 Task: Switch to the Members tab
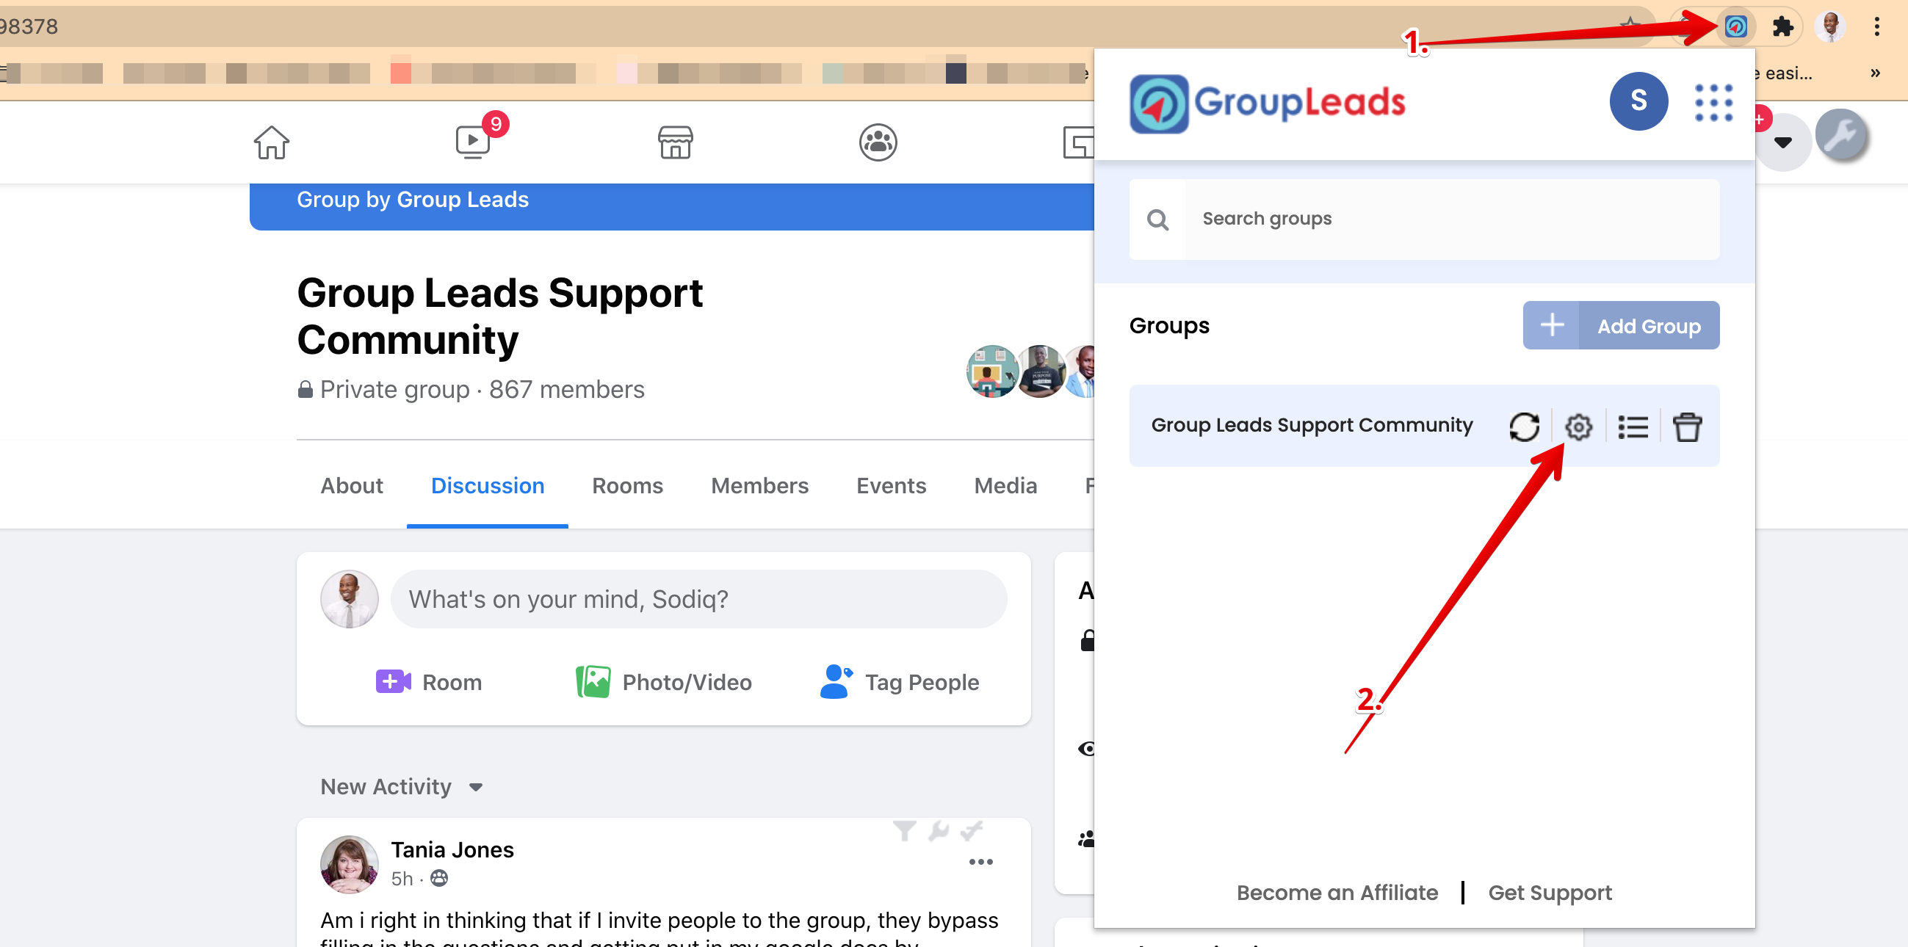pyautogui.click(x=759, y=485)
